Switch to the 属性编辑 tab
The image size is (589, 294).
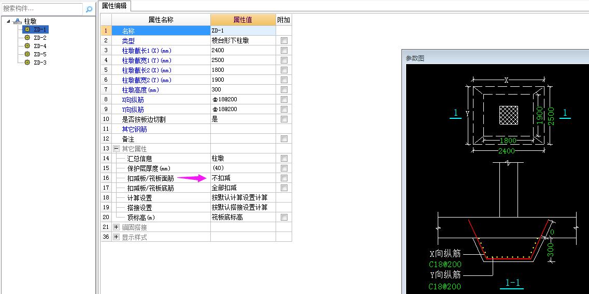114,6
